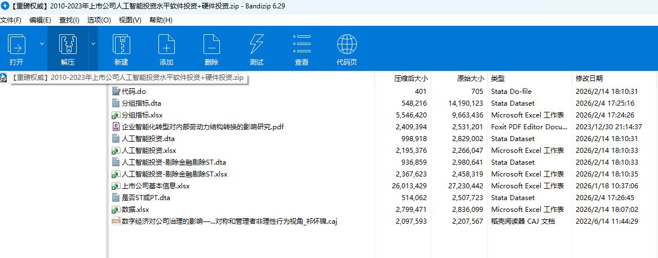Click the Add files (添加) icon
Image resolution: width=658 pixels, height=258 pixels.
(x=166, y=44)
